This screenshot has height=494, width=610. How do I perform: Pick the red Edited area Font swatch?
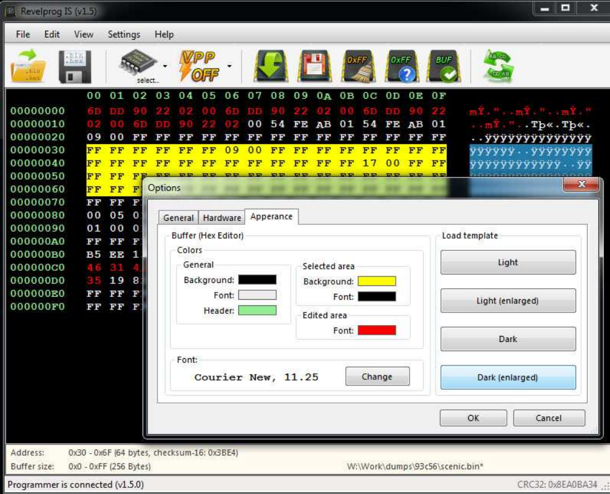point(376,331)
